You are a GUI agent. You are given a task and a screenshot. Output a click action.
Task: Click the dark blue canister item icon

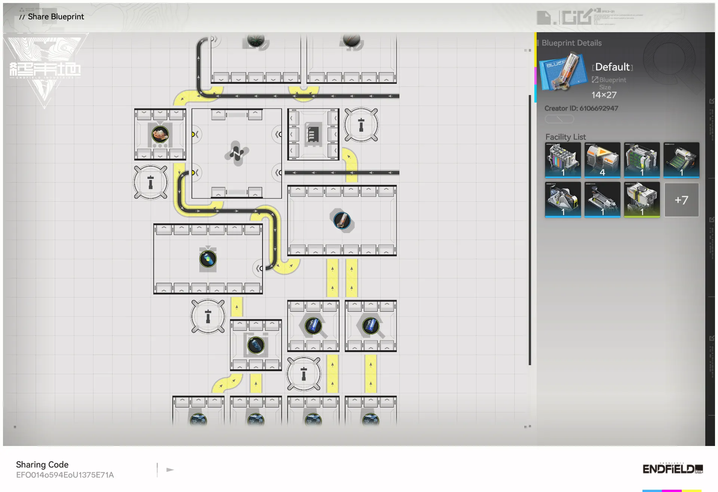click(256, 345)
